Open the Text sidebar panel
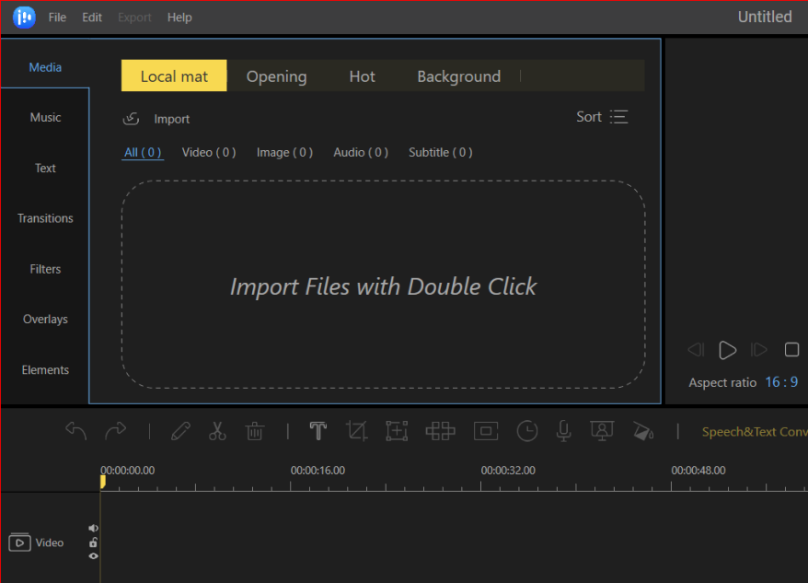The image size is (808, 583). [45, 169]
